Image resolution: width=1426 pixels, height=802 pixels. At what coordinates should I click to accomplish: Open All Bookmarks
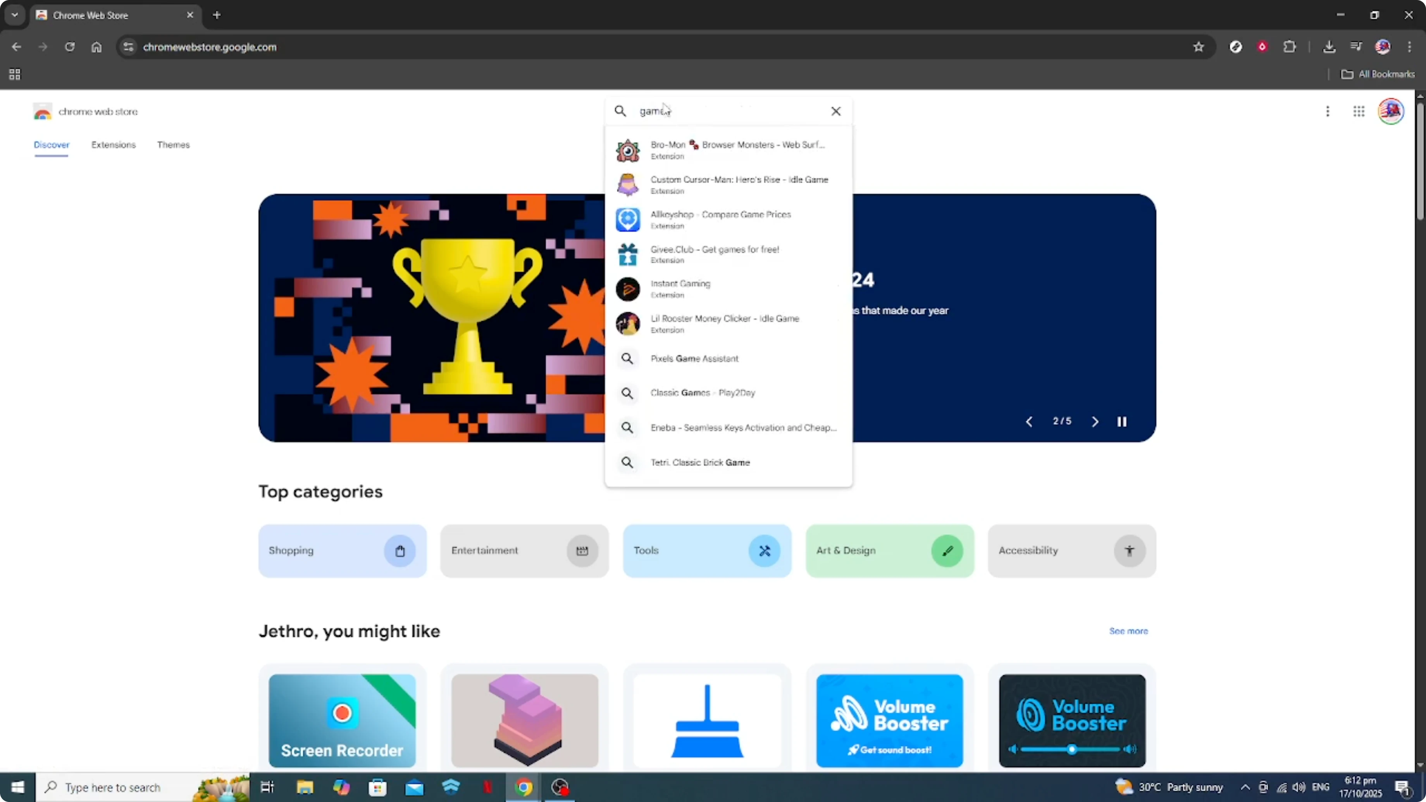(x=1379, y=74)
